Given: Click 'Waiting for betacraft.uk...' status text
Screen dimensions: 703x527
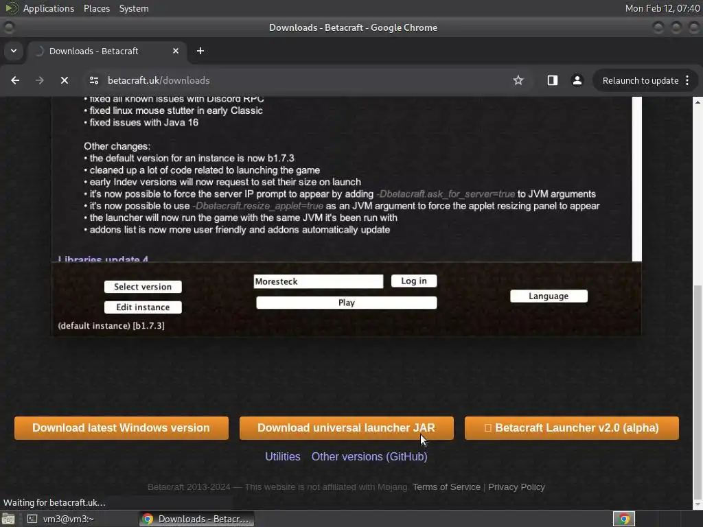Looking at the screenshot, I should click(x=54, y=503).
